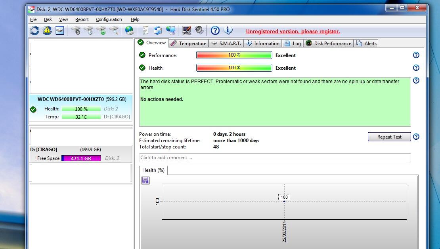440x249 pixels.
Task: Open the File menu
Action: click(x=33, y=19)
